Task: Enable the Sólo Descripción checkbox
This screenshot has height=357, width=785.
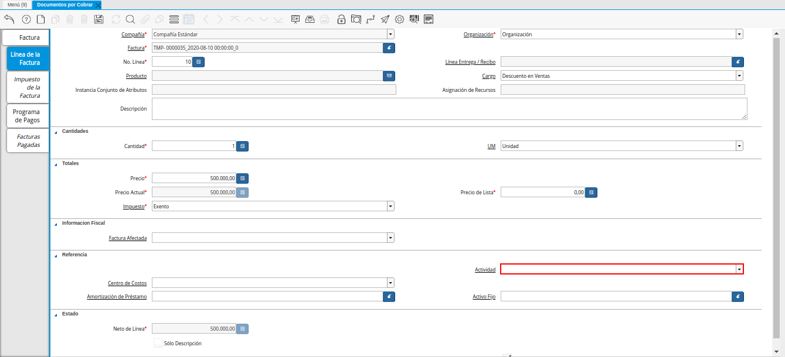Action: click(x=158, y=344)
